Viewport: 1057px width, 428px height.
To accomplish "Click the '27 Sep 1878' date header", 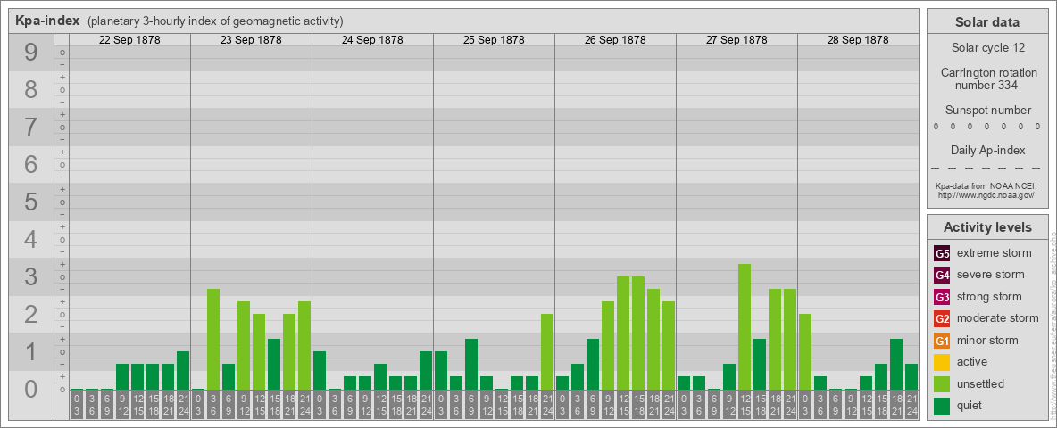I will [737, 40].
